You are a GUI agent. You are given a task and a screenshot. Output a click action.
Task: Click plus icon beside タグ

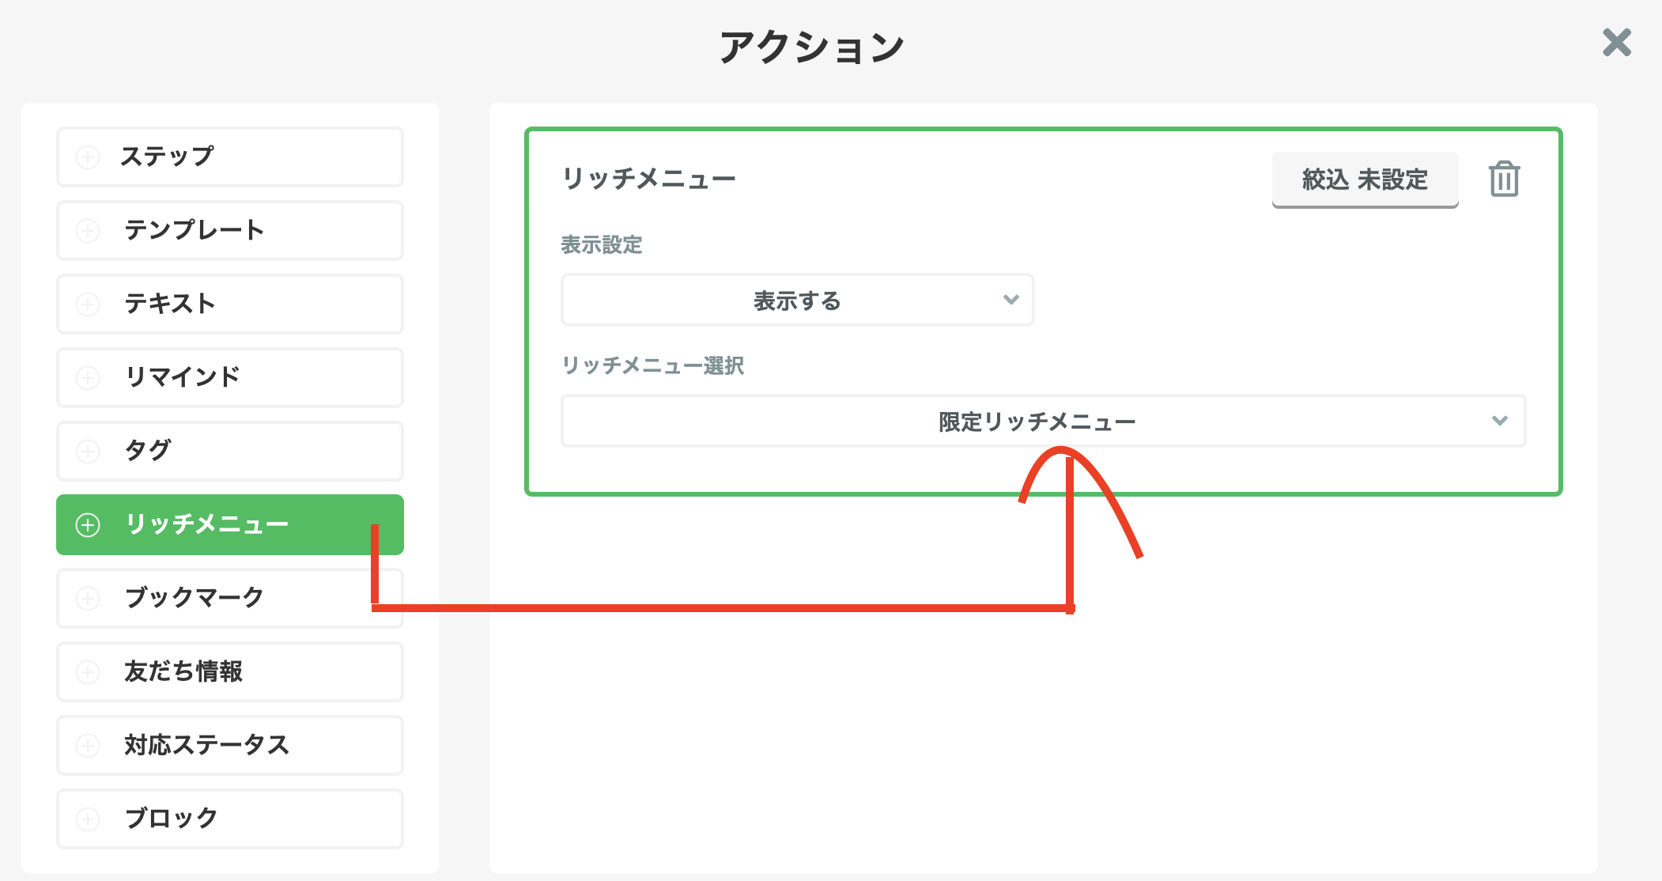(88, 451)
